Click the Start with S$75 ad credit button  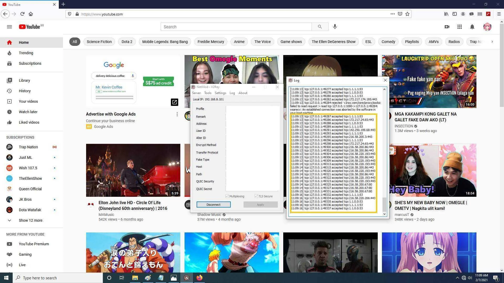158,81
